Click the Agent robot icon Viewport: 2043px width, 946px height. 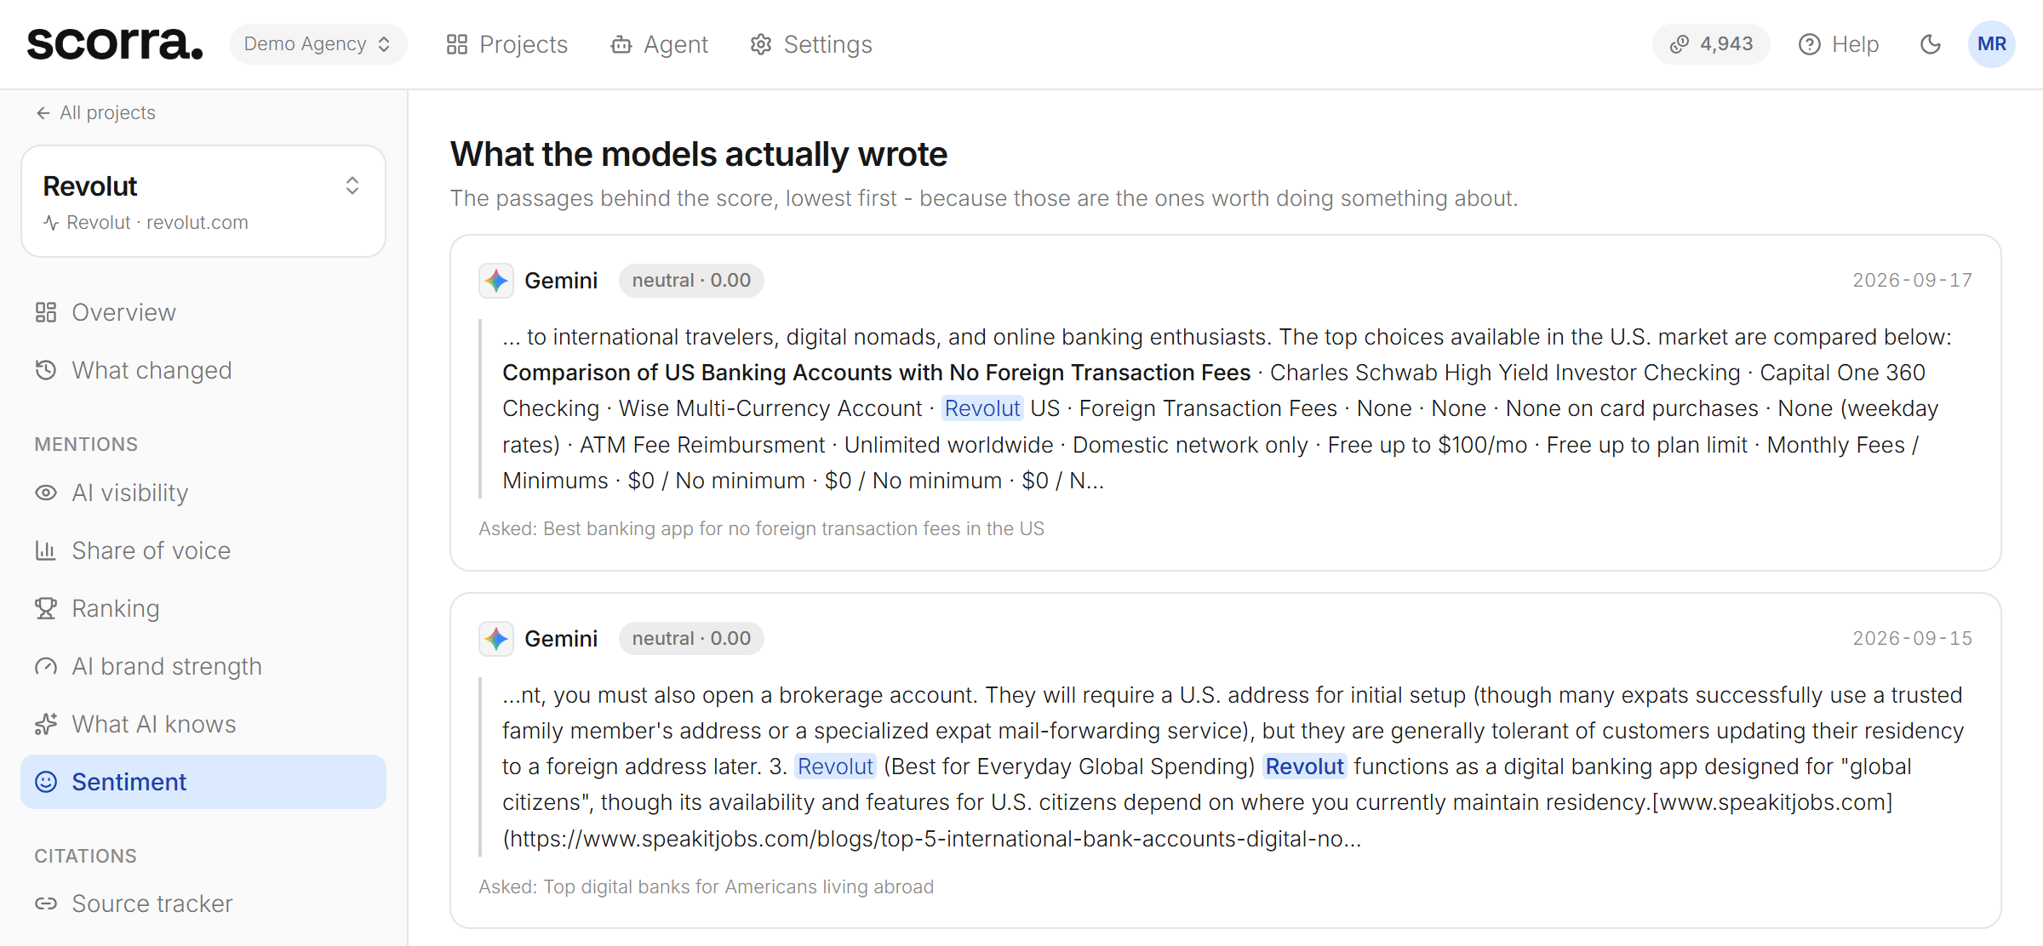click(621, 44)
